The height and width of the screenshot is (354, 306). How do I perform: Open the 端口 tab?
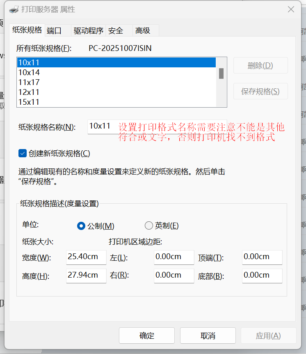coord(58,30)
